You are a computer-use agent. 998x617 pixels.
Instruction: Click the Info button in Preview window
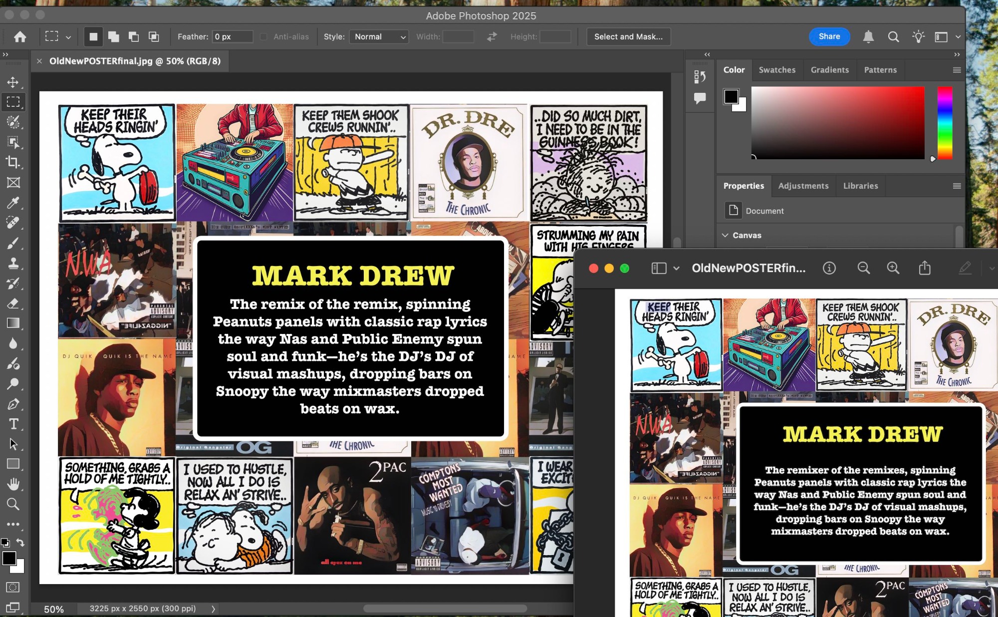[829, 268]
